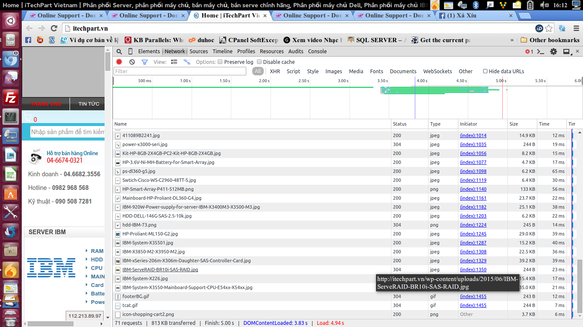Sort the network table by Status column
583x327 pixels.
410,124
